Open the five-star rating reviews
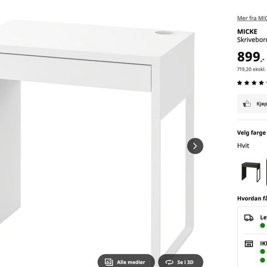Viewport: 267px width, 267px height. point(252,83)
